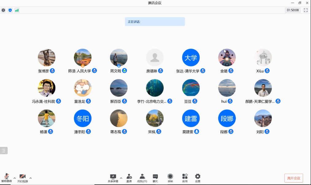Open the 应用 apps panel
The image size is (311, 185).
click(185, 178)
